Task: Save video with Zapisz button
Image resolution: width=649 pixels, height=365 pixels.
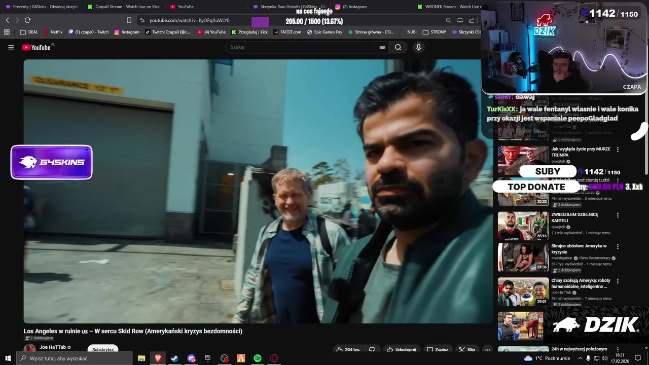Action: click(438, 349)
